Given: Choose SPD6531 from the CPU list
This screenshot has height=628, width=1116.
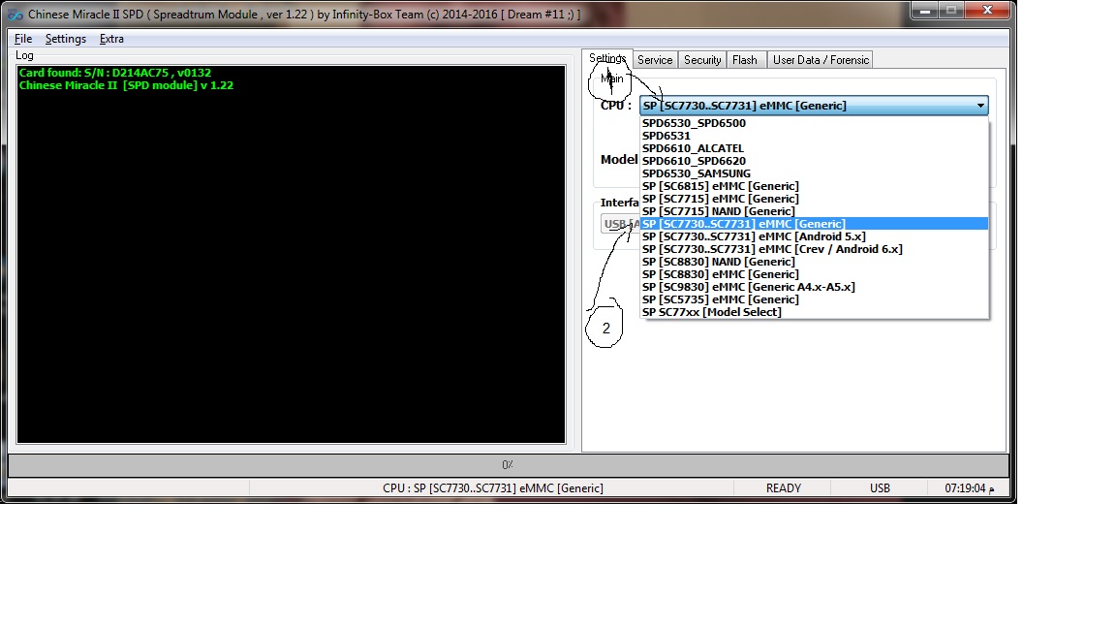Looking at the screenshot, I should pyautogui.click(x=814, y=136).
